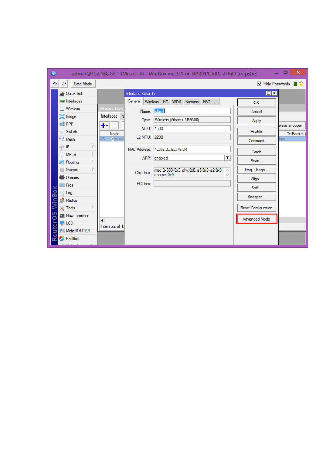Click the table's left scroll arrow

[x=102, y=220]
